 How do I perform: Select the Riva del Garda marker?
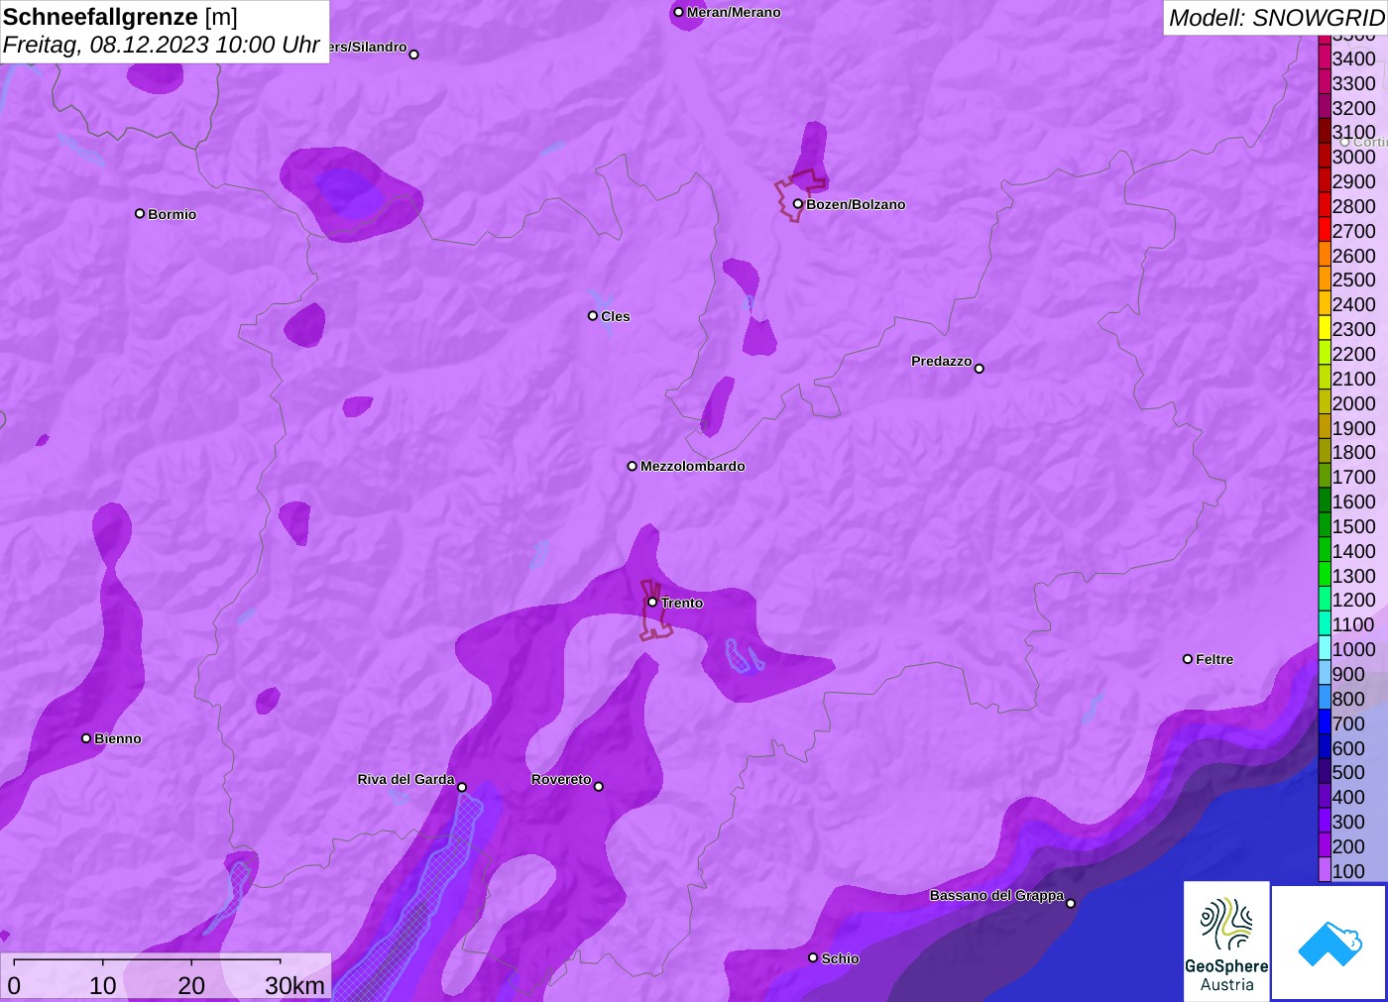462,787
